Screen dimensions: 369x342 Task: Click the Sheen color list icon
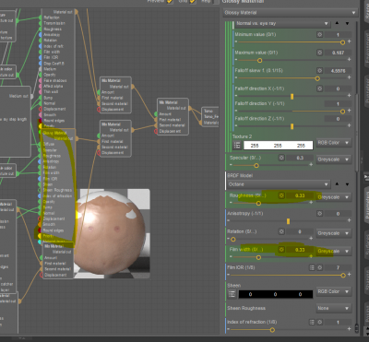point(232,294)
